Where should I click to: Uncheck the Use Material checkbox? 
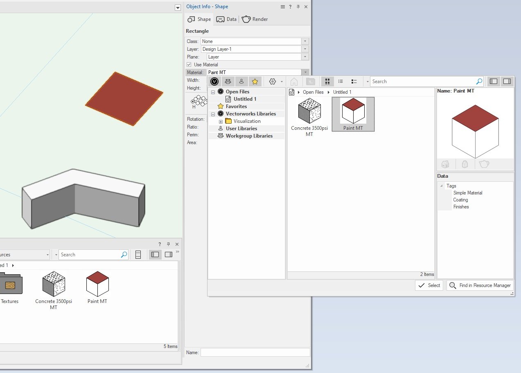(189, 64)
